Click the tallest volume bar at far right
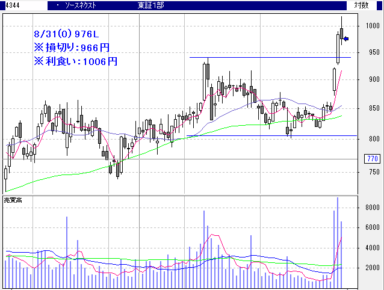 (x=337, y=241)
